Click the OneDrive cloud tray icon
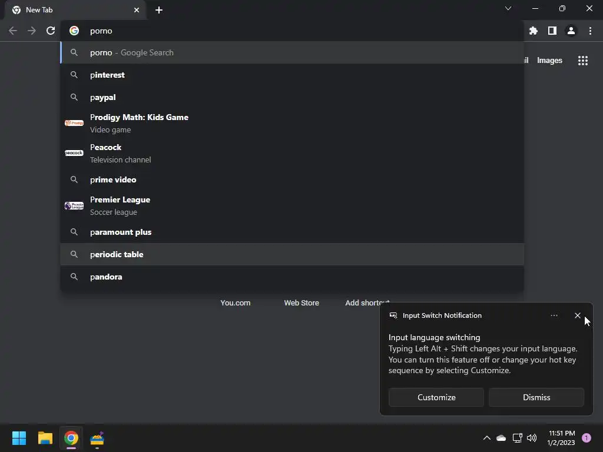Screen dimensions: 603x452 (x=501, y=438)
